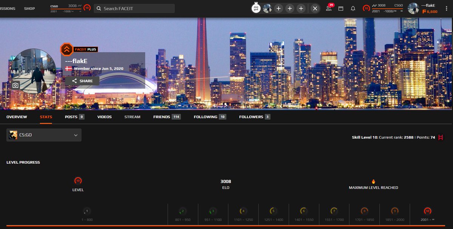Click the top-right ---flakE username
This screenshot has height=229, width=453.
[428, 5]
